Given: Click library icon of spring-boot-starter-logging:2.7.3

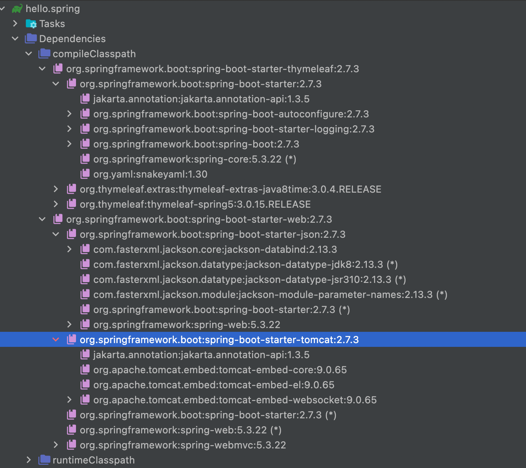Looking at the screenshot, I should tap(85, 129).
